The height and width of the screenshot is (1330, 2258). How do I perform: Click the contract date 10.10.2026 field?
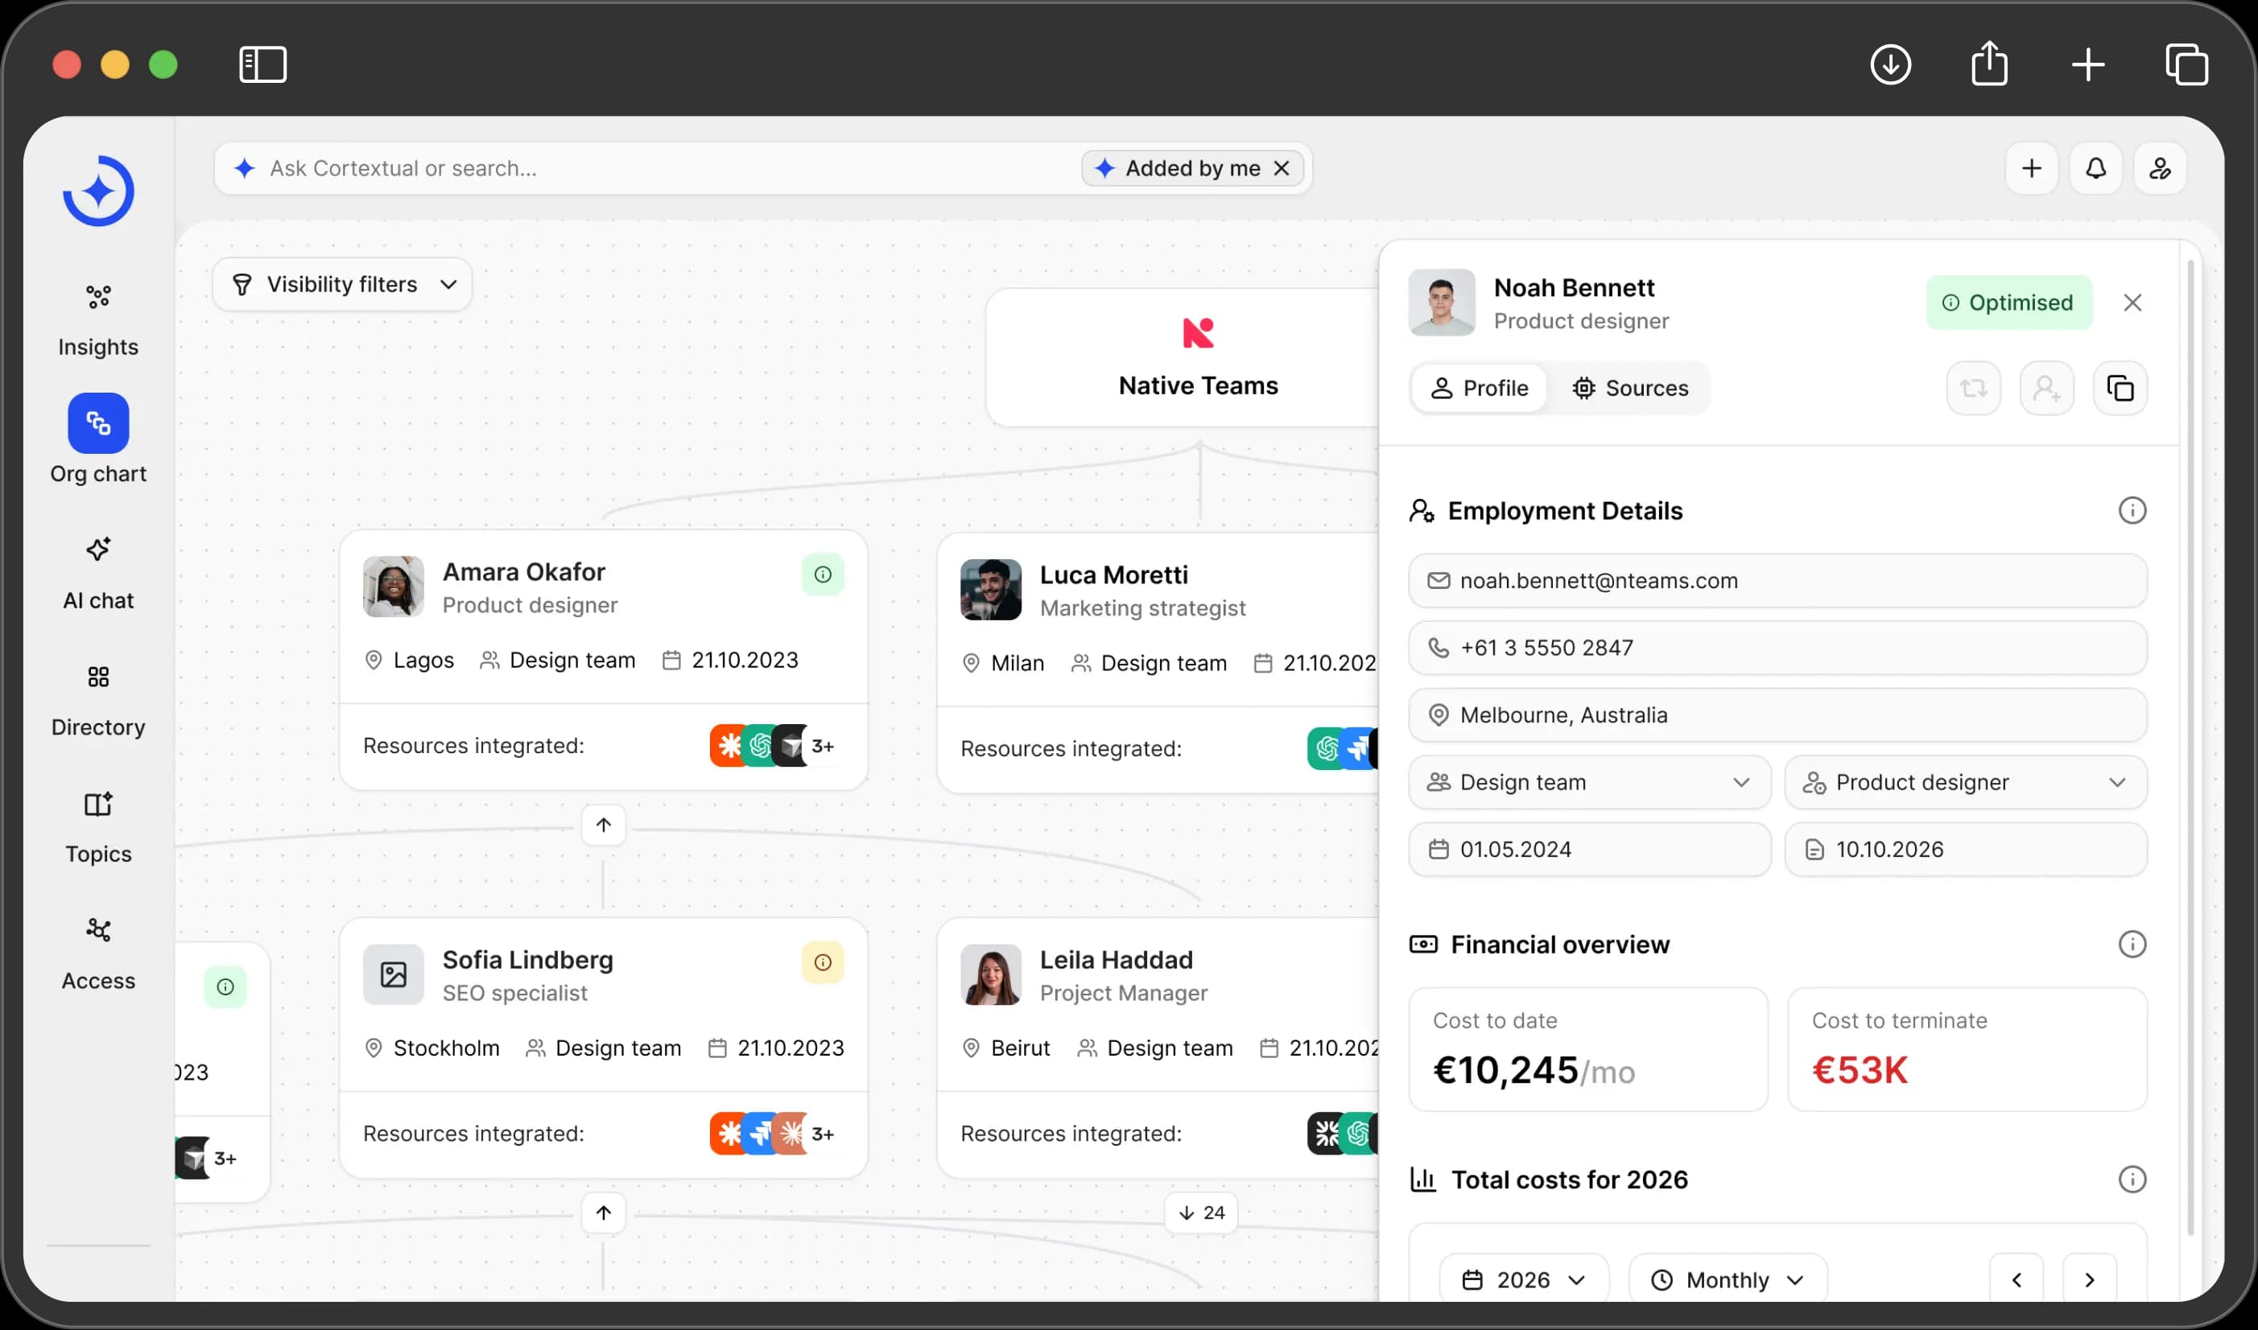(x=1965, y=850)
